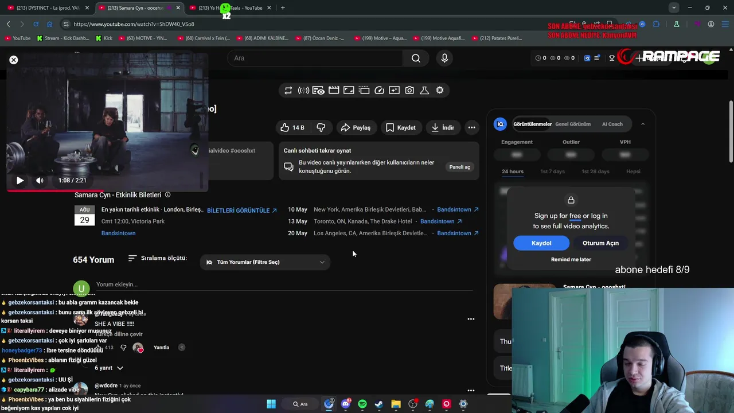This screenshot has width=734, height=413.
Task: Toggle the loop video icon in player toolbar
Action: pos(288,90)
